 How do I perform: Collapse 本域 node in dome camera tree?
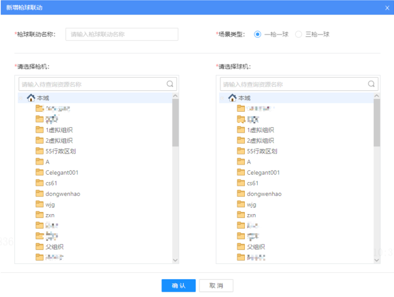[x=222, y=98]
